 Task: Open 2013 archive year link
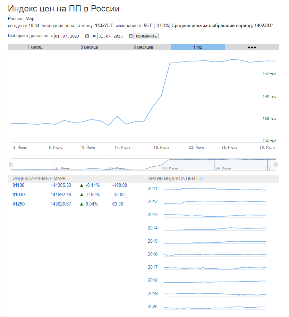(x=152, y=215)
